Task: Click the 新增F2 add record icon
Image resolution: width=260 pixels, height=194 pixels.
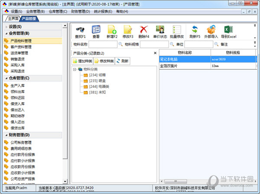Action: tap(112, 30)
